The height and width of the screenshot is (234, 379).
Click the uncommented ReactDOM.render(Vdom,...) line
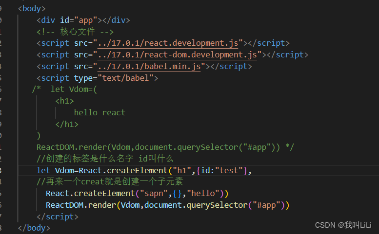[168, 205]
